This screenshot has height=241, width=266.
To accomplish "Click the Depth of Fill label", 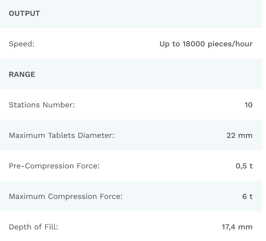I will [33, 227].
